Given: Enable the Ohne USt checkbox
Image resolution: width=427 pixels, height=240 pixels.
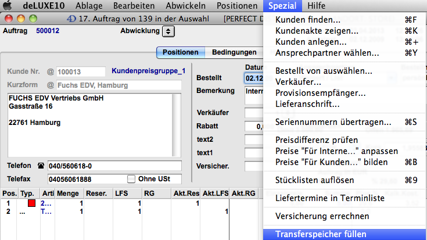Looking at the screenshot, I should coord(131,178).
